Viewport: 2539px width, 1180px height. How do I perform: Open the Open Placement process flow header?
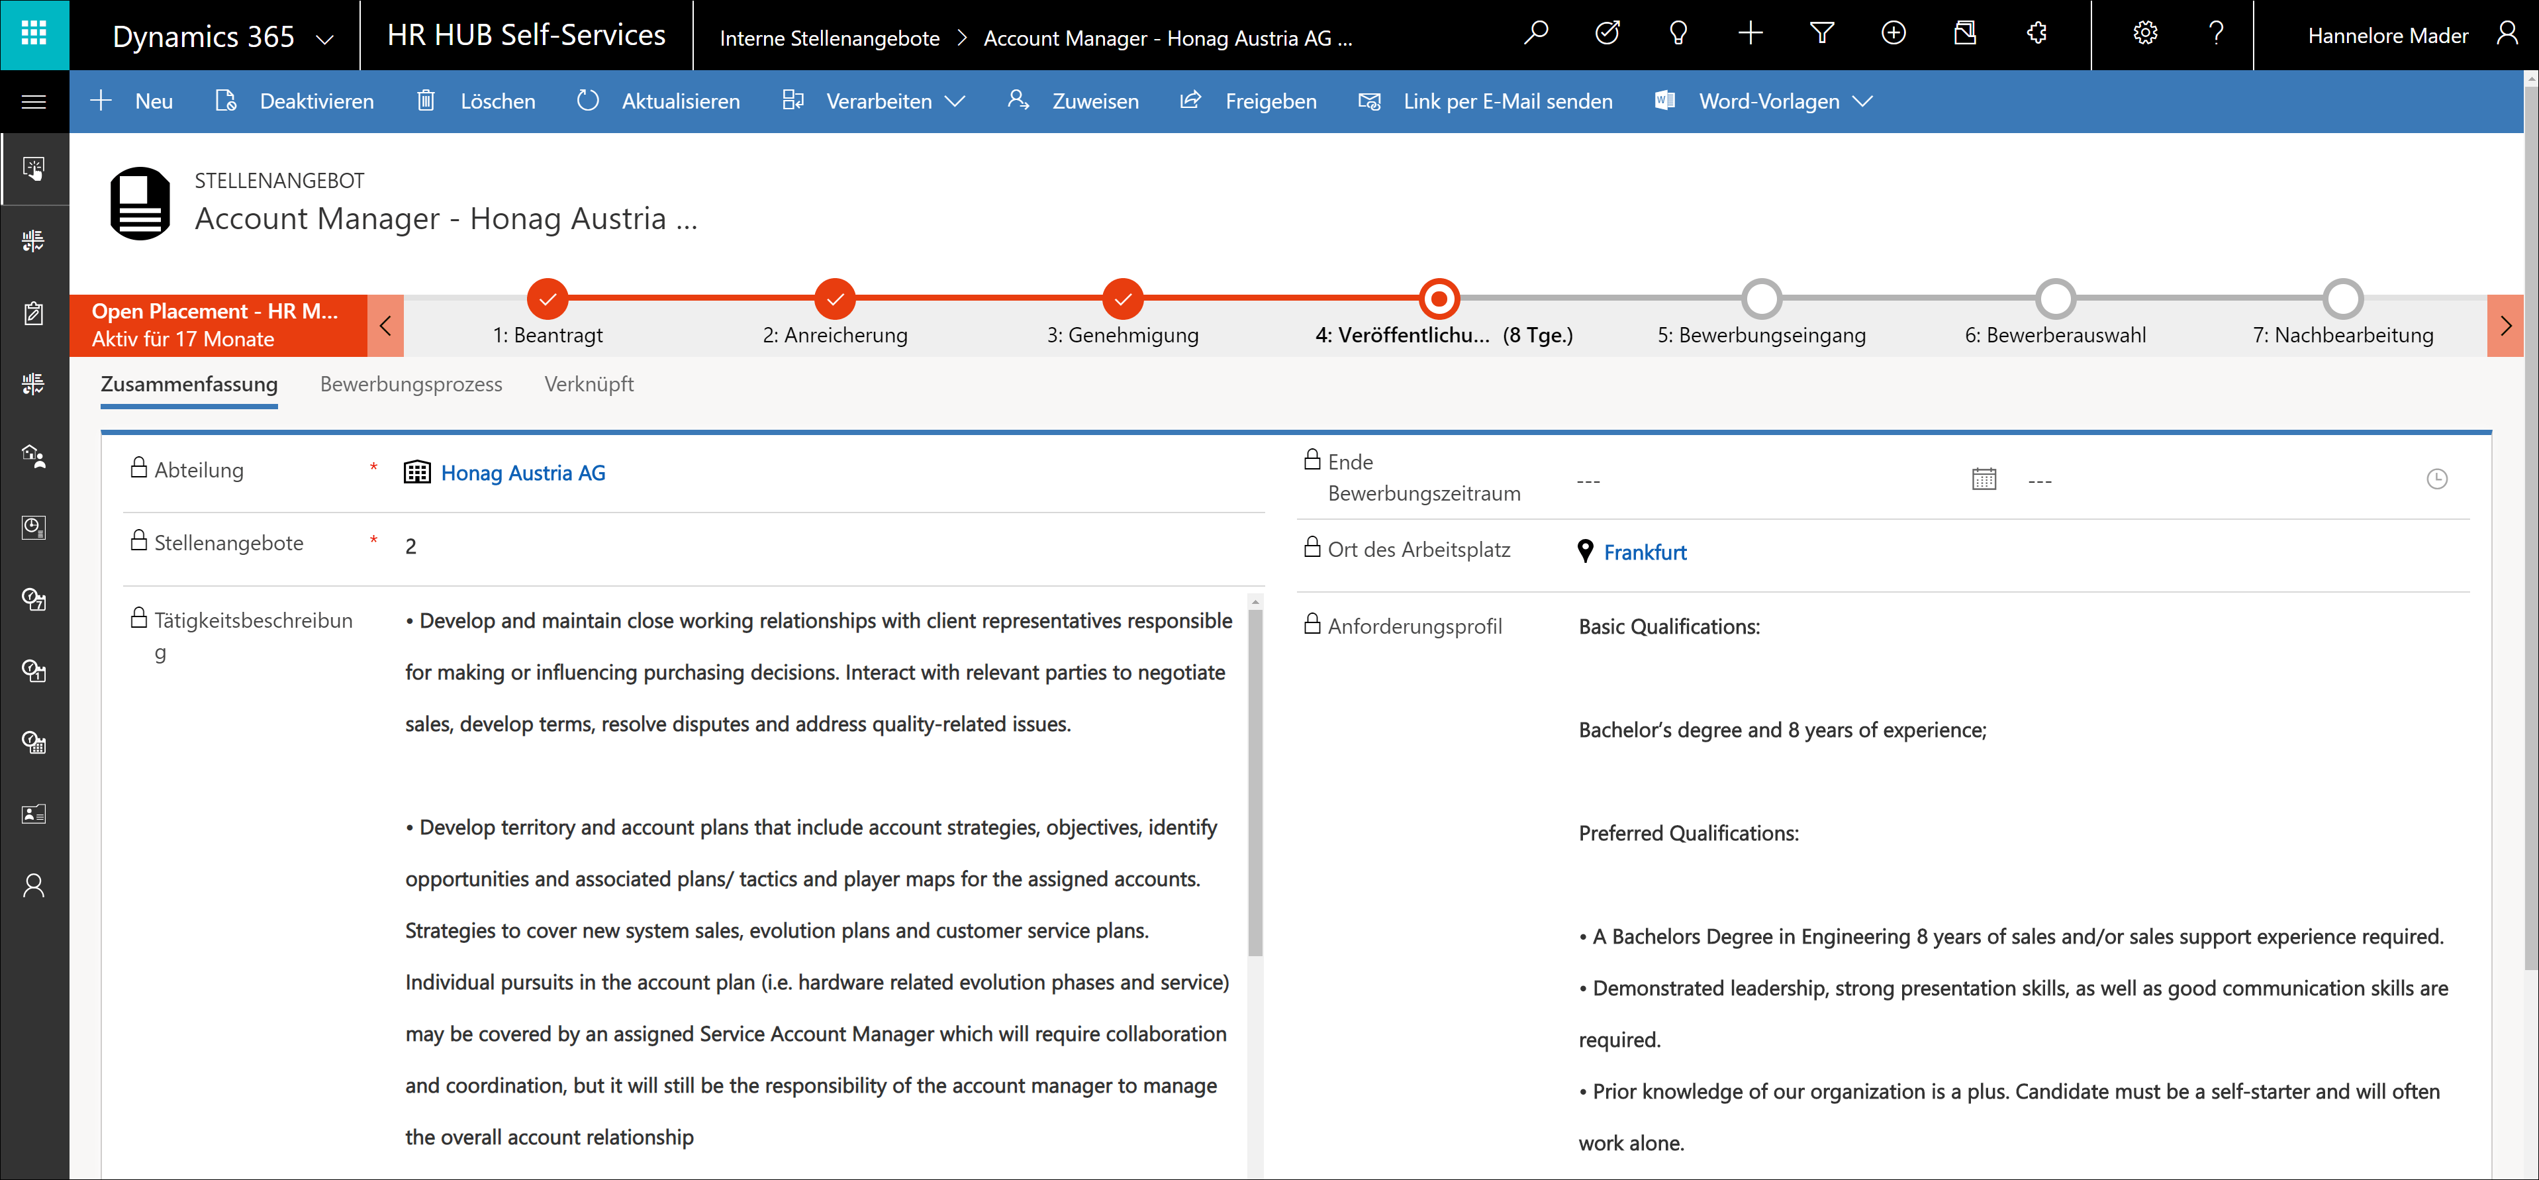coord(218,325)
